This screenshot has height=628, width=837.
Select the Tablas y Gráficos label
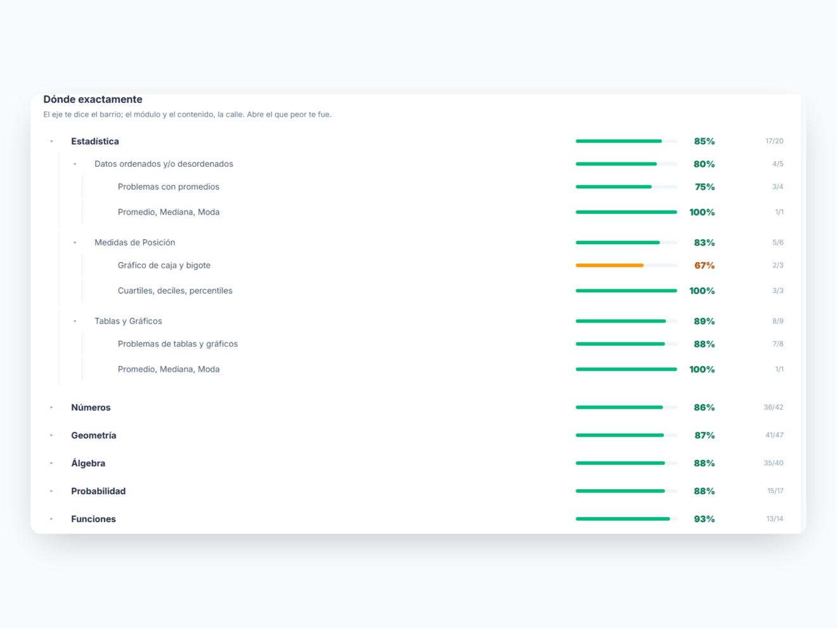click(128, 321)
